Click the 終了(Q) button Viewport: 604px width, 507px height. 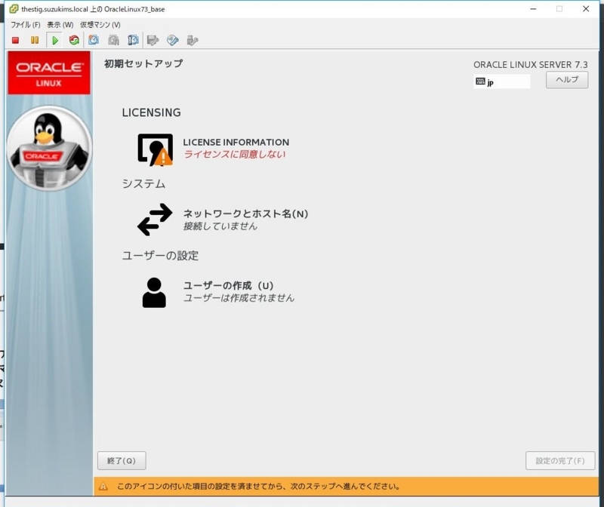(122, 460)
